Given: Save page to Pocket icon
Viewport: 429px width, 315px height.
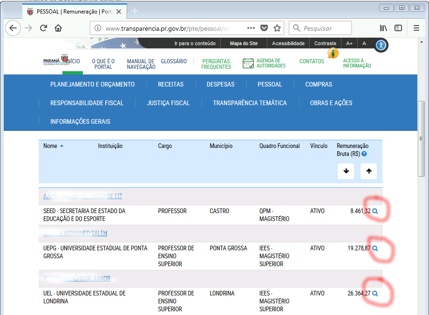Looking at the screenshot, I should (264, 28).
